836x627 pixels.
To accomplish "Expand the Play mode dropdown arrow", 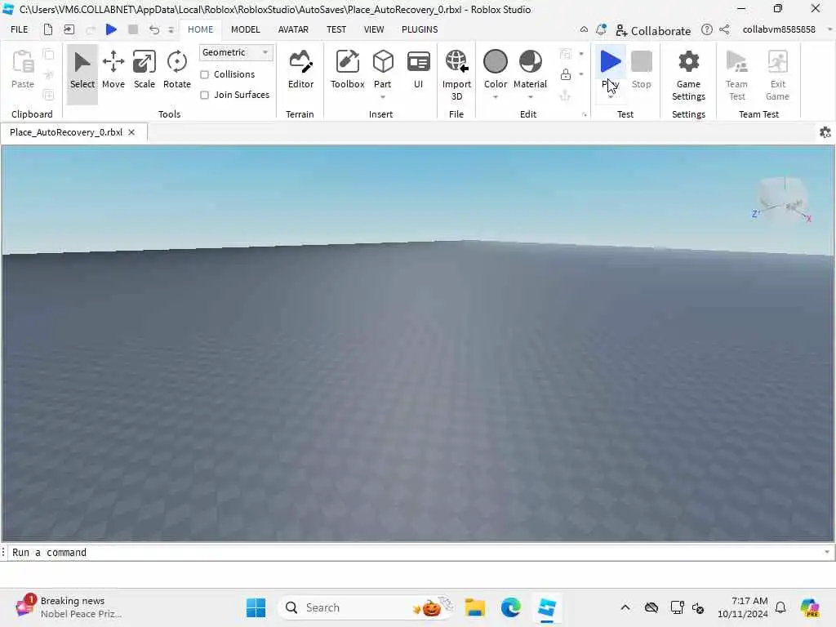I will point(611,97).
